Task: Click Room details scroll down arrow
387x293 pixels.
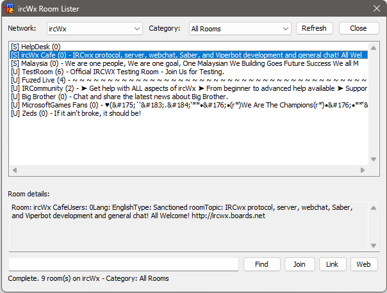Action: (374, 246)
